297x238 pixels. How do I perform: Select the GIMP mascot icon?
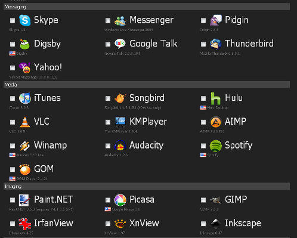[x=216, y=200]
